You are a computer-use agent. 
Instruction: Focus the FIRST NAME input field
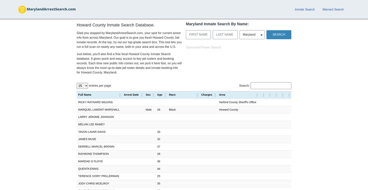(x=198, y=35)
